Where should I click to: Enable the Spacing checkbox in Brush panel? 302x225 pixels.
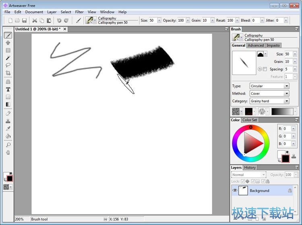click(x=265, y=69)
